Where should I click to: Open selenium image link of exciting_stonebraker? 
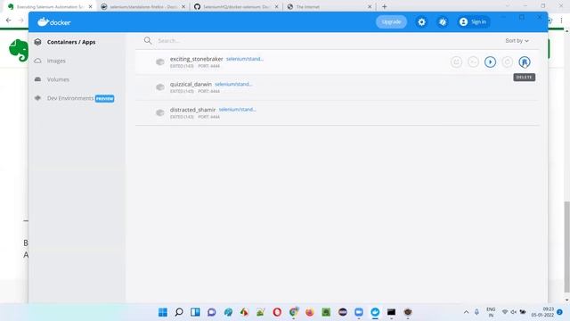(x=245, y=59)
